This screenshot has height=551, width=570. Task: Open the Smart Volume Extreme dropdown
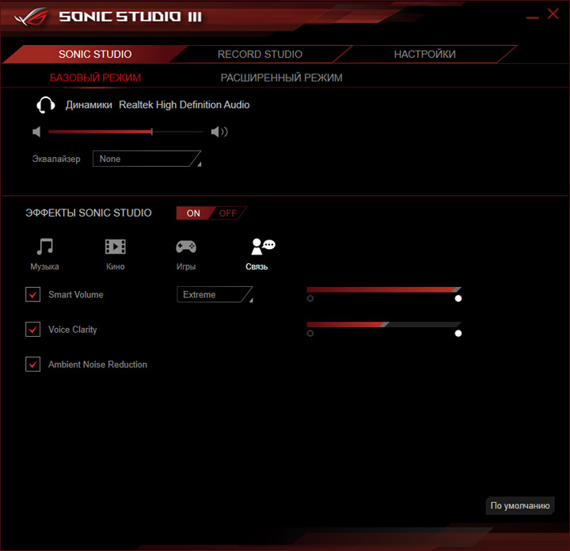(215, 294)
